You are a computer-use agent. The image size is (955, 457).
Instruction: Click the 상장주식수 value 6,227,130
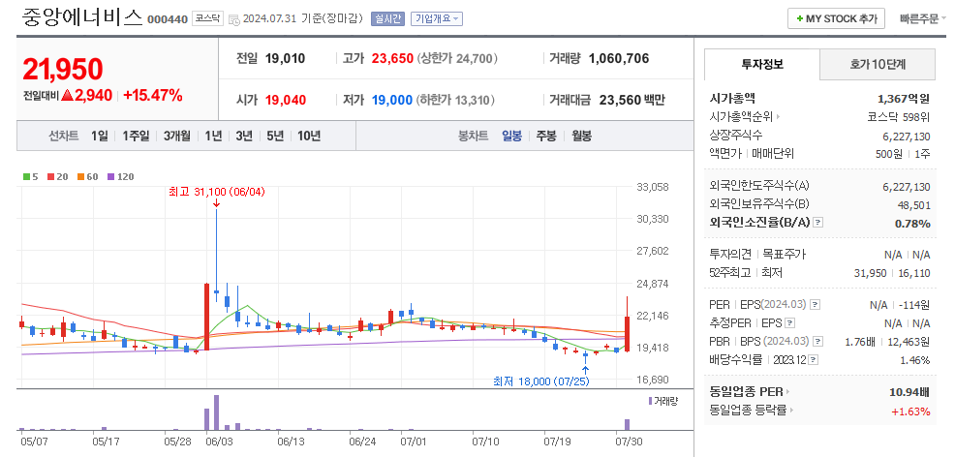point(907,137)
